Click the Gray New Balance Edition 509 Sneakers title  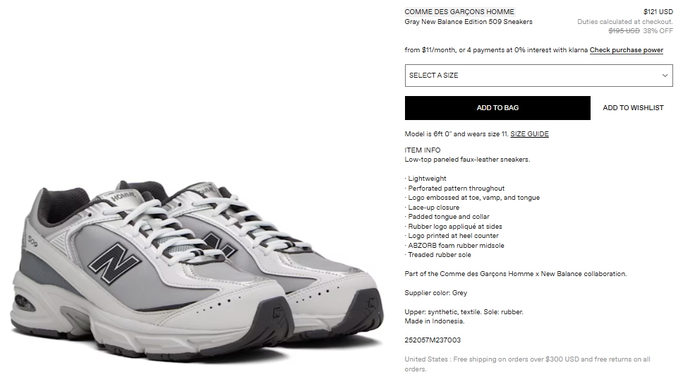coord(469,22)
